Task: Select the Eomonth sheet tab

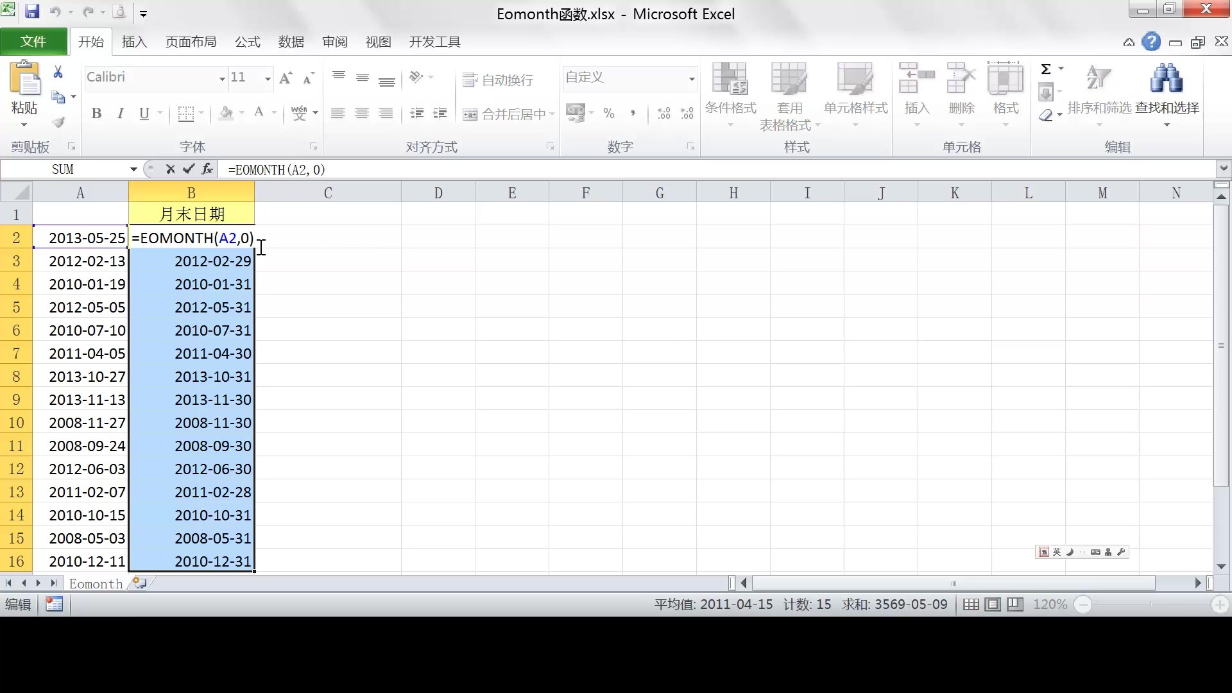Action: pos(96,583)
